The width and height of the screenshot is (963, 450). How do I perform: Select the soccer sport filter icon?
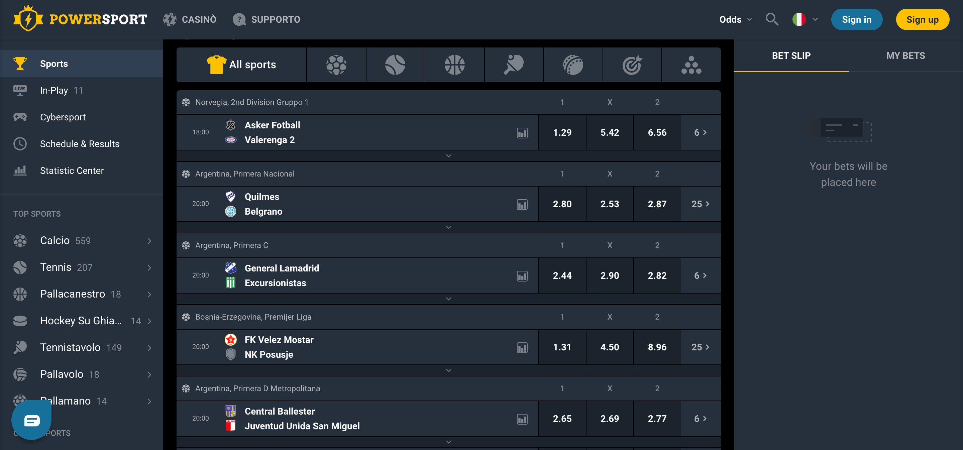pos(336,65)
